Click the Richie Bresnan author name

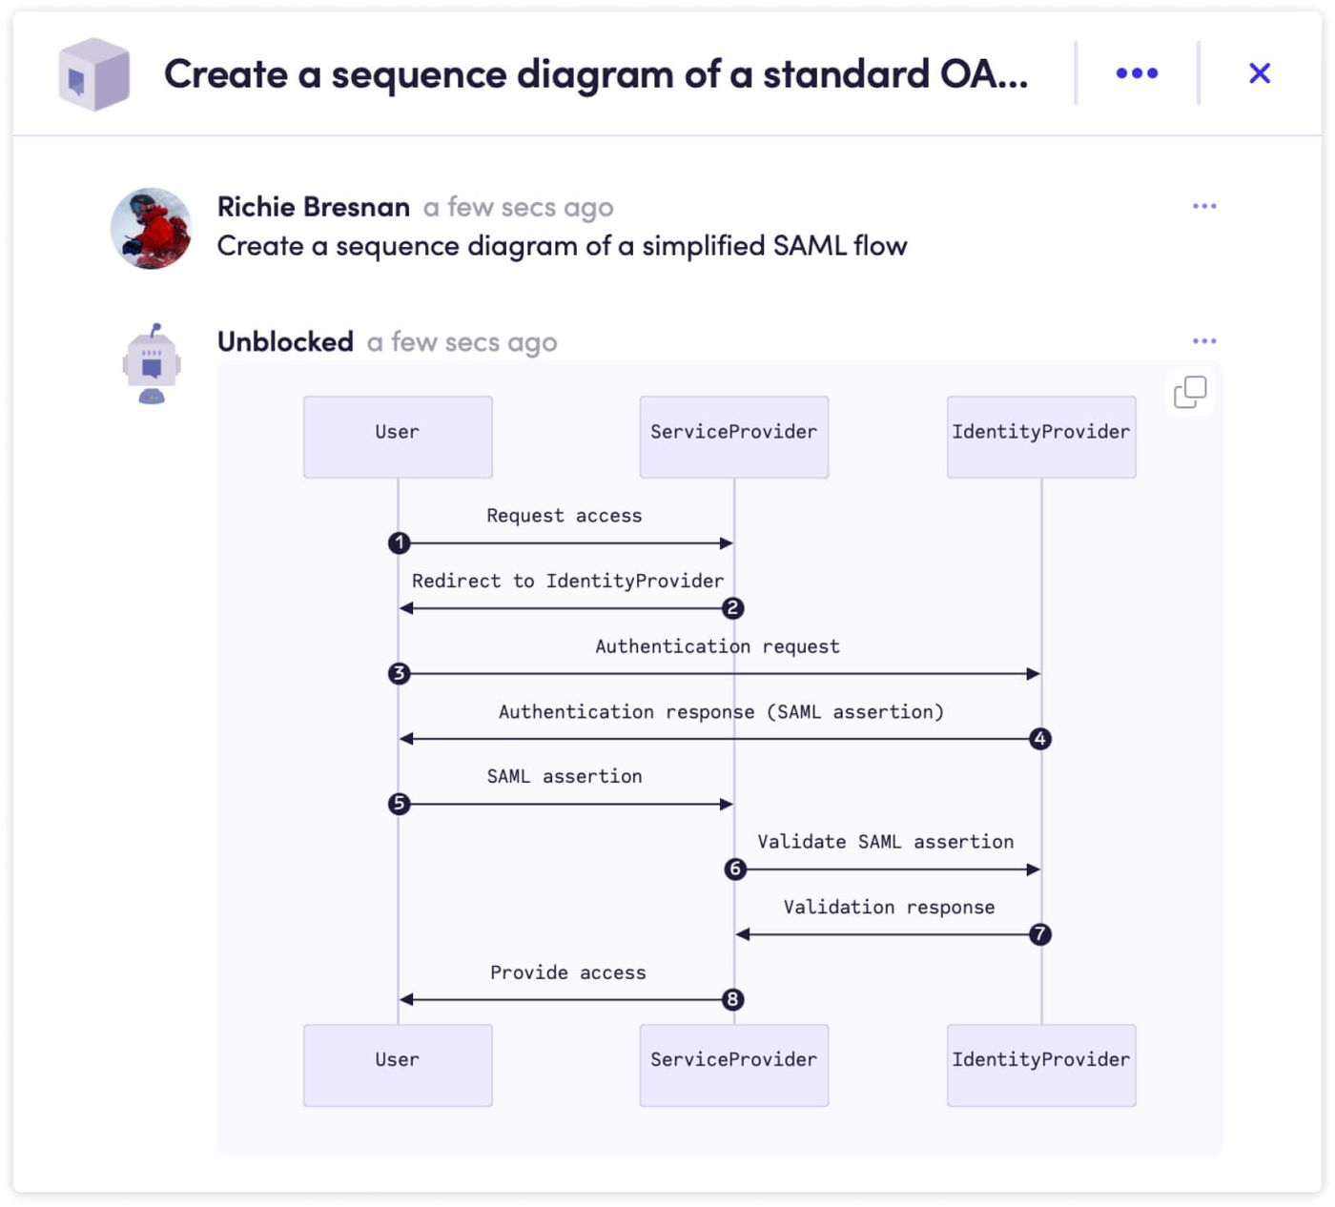(x=314, y=207)
